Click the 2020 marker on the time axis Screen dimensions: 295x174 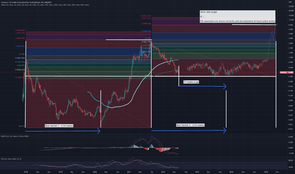[x=95, y=172]
